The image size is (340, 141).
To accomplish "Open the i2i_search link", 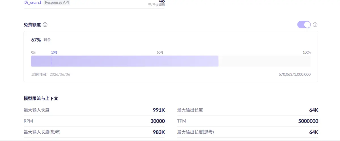I will 33,2.
